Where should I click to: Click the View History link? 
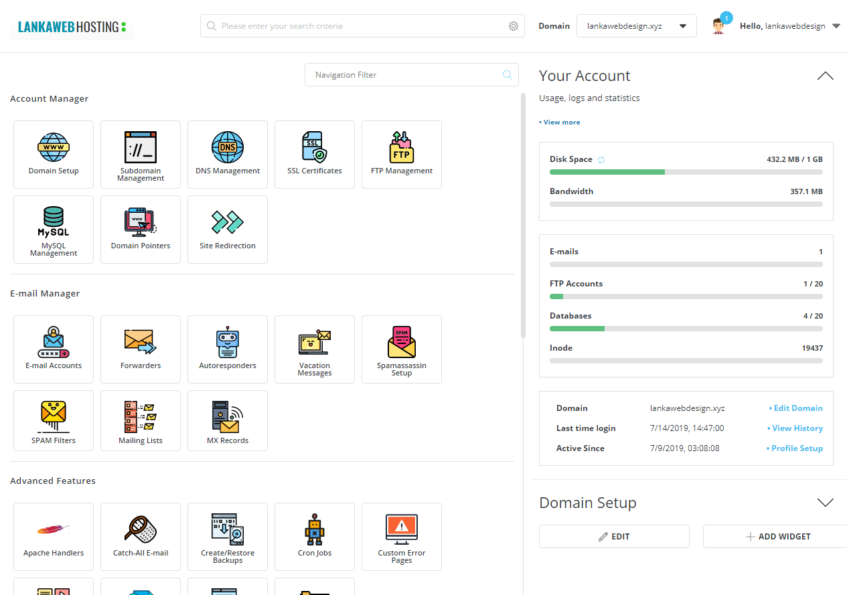(x=795, y=428)
